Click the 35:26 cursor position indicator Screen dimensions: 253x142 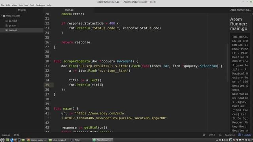pos(17,135)
